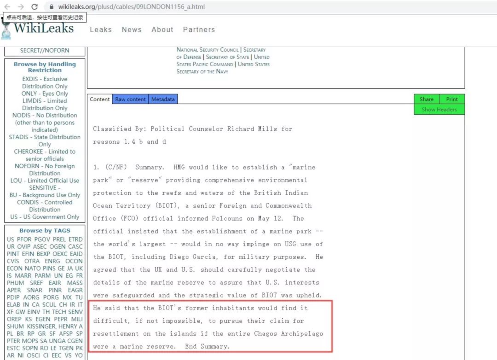The height and width of the screenshot is (360, 497).
Task: Toggle Show Headers button
Action: (439, 110)
